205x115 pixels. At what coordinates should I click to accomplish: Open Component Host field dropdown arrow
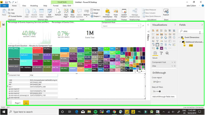tap(172, 62)
